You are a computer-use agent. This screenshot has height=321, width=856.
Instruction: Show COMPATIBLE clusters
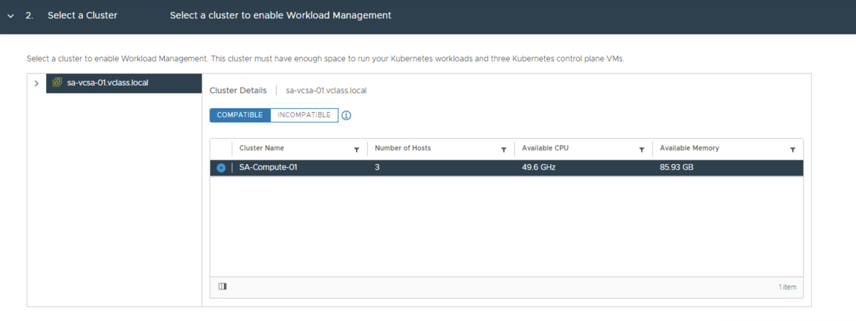click(240, 115)
